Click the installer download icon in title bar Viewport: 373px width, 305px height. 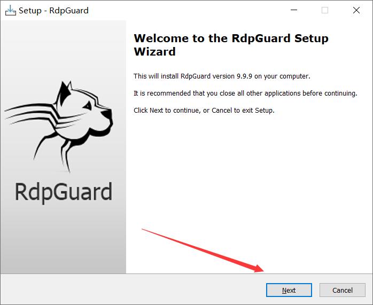click(11, 11)
